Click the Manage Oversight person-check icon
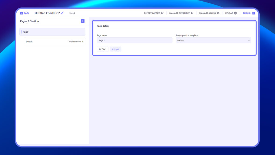Image resolution: width=275 pixels, height=155 pixels. click(x=192, y=13)
